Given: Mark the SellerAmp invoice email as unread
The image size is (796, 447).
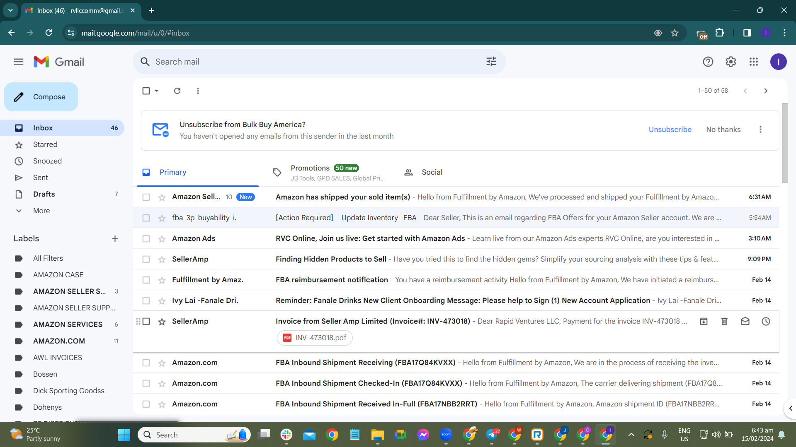Looking at the screenshot, I should (745, 321).
